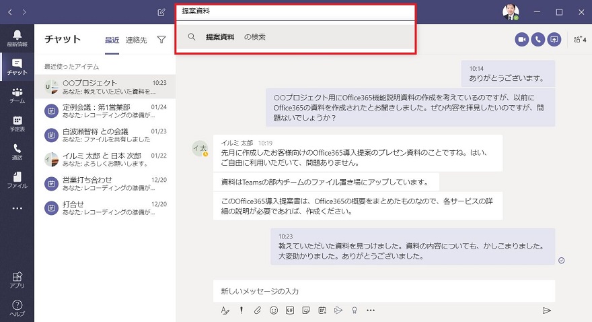Click the 最近使ったアイテム heading
The height and width of the screenshot is (322, 592).
(72, 67)
